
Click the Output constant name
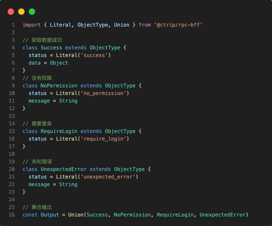pos(50,215)
